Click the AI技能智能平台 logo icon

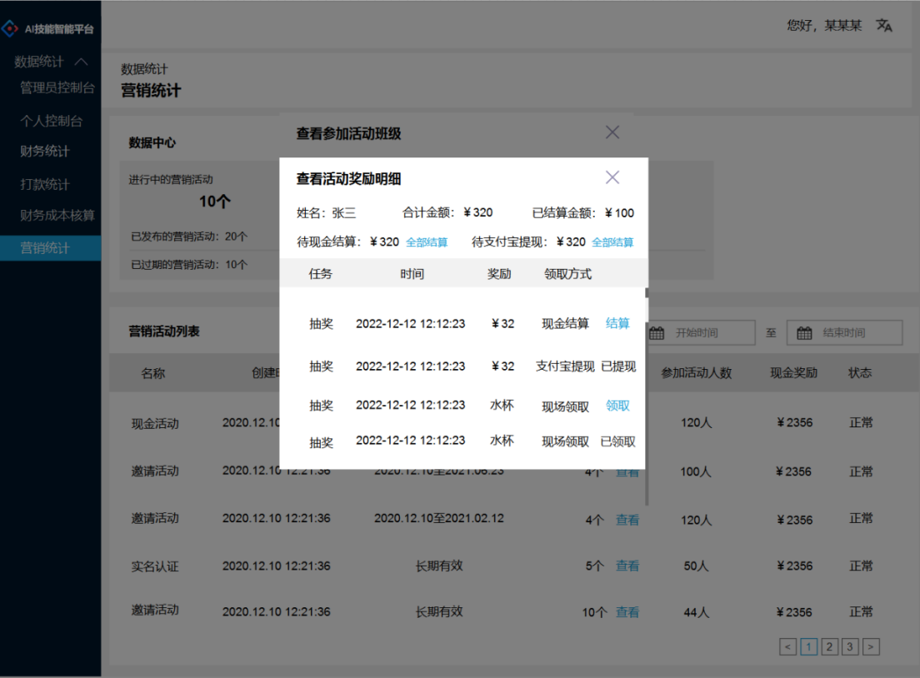(12, 27)
